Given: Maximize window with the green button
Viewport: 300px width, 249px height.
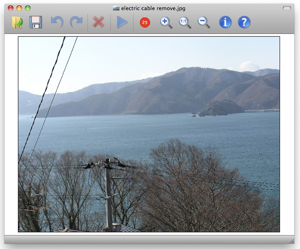Looking at the screenshot, I should [x=28, y=8].
